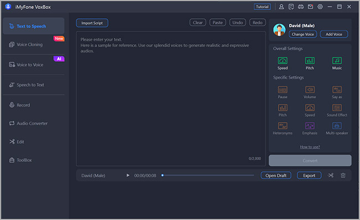Play the David (Male) audio
Screen dimensions: 360x220
[x=128, y=175]
